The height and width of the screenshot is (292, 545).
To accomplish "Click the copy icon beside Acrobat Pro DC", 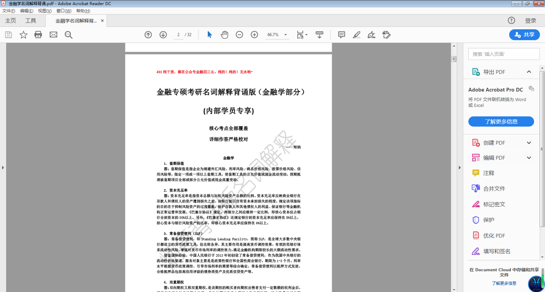I will tap(531, 89).
